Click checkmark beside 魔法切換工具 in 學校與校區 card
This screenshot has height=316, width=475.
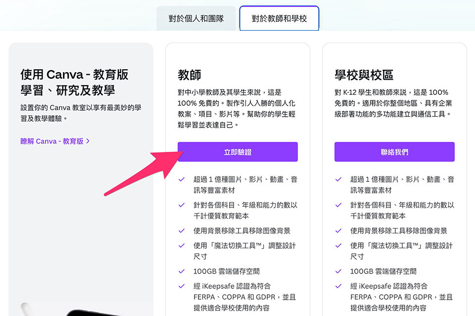click(338, 246)
